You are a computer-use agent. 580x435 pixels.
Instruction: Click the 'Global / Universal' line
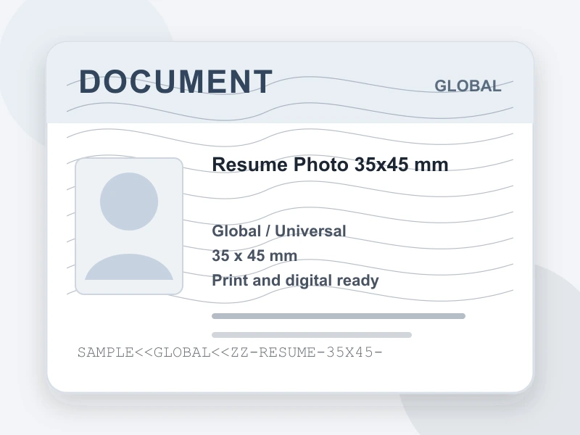279,231
